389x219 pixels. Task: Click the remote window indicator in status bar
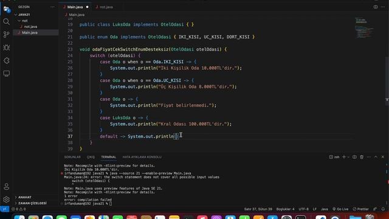tap(4, 209)
